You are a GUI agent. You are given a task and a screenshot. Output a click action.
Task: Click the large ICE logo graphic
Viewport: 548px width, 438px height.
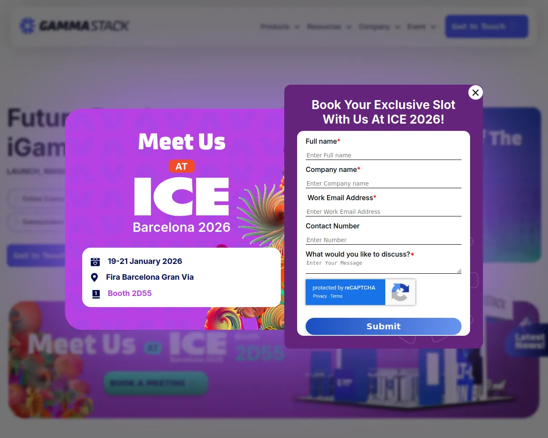182,196
